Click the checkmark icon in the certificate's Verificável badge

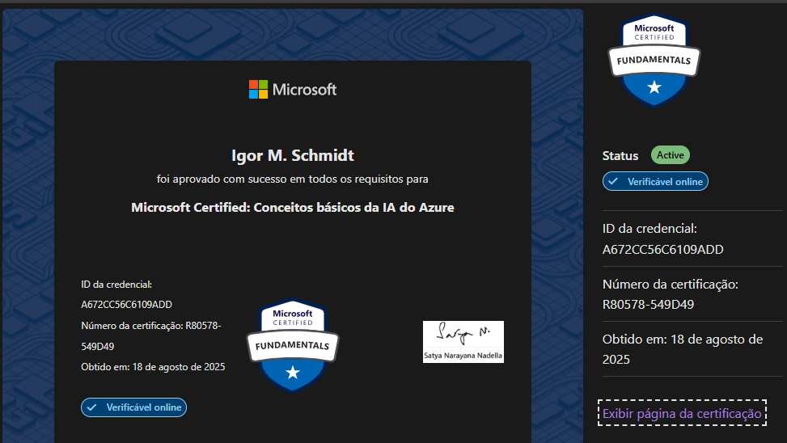[x=92, y=407]
